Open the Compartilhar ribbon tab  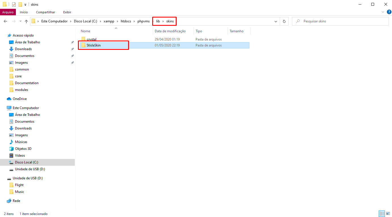point(46,12)
